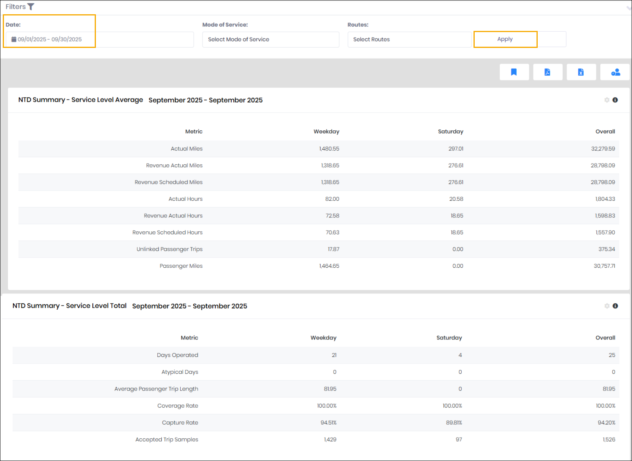
Task: Open the date range picker field
Action: 99,40
